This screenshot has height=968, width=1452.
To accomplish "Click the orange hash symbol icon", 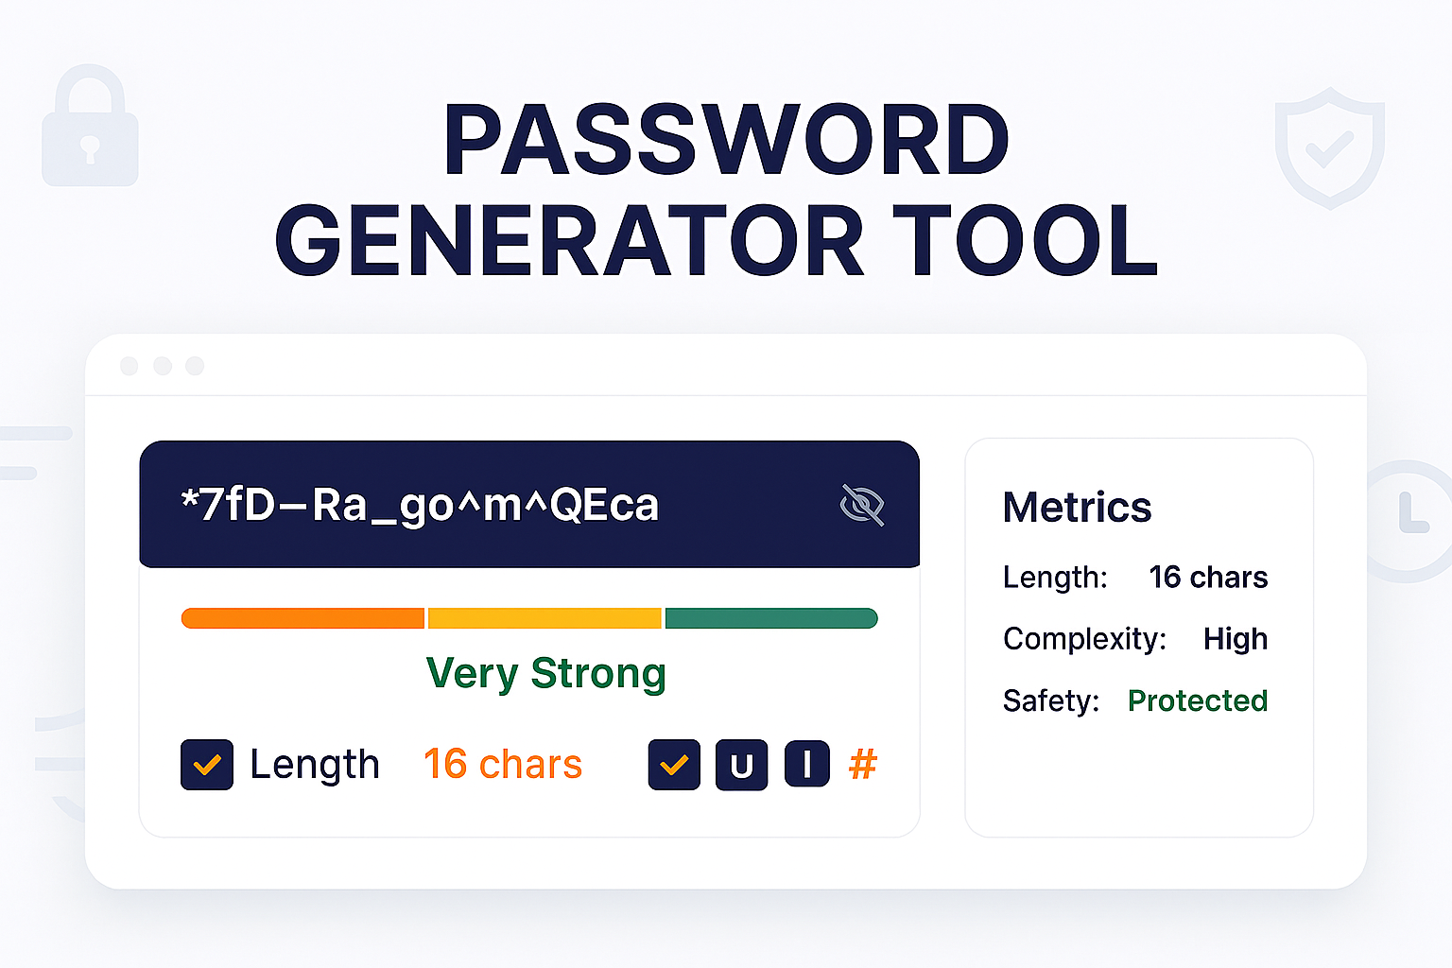I will pos(862,764).
